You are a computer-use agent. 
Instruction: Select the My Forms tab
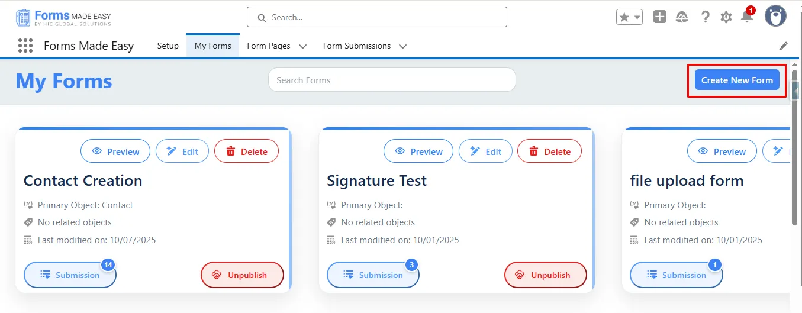(212, 46)
